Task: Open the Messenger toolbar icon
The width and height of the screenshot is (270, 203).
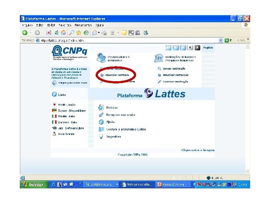Action: [x=145, y=33]
